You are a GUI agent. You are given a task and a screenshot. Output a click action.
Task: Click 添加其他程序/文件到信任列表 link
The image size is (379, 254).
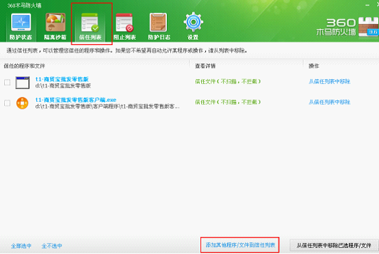(240, 245)
